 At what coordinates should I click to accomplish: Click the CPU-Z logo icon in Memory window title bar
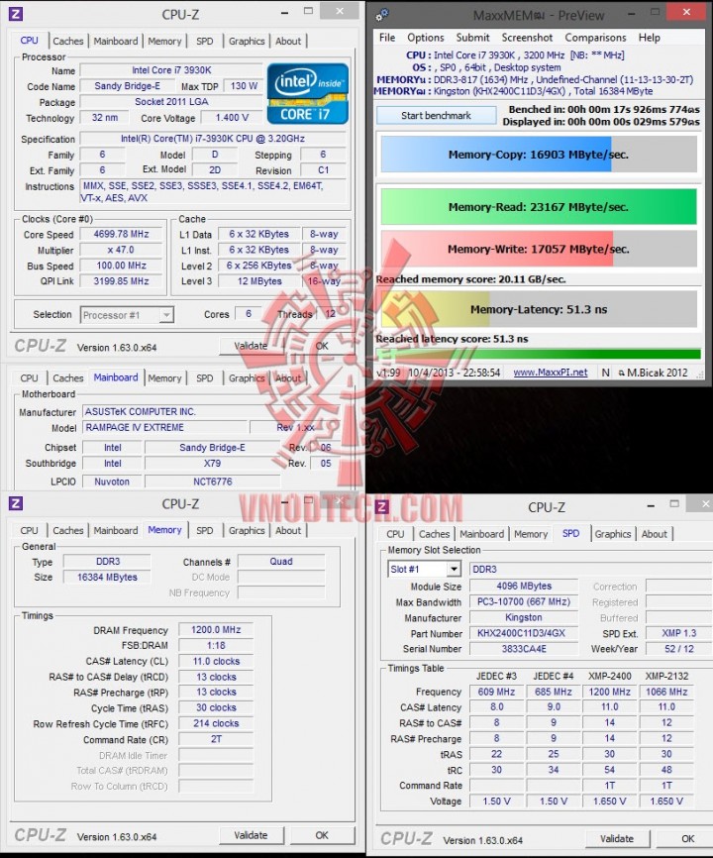[16, 503]
